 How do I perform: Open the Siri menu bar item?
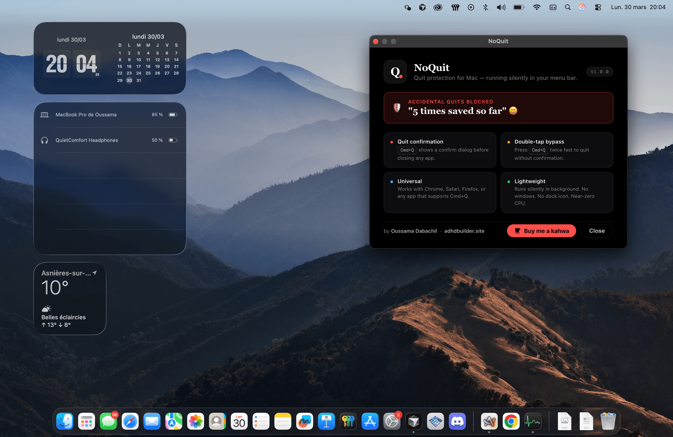pyautogui.click(x=581, y=7)
